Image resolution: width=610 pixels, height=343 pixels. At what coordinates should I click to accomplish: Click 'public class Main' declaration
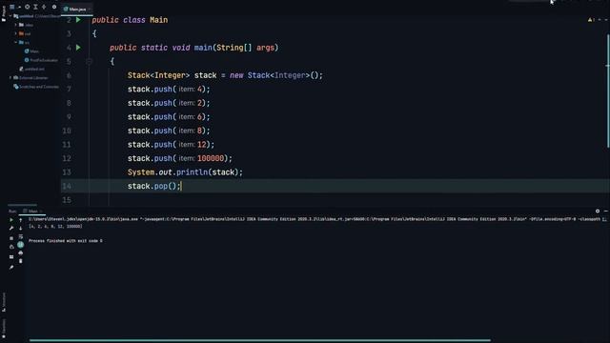(130, 20)
